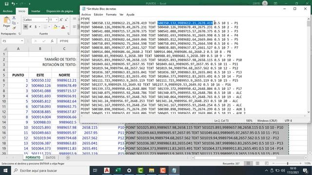The width and height of the screenshot is (312, 175).
Task: Click the taskbar search box
Action: (50, 171)
